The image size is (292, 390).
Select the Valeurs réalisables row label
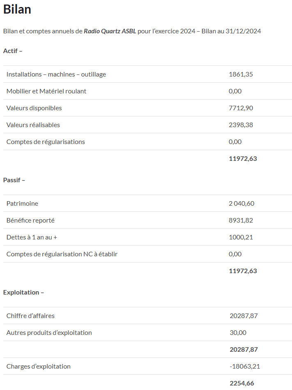pyautogui.click(x=33, y=125)
